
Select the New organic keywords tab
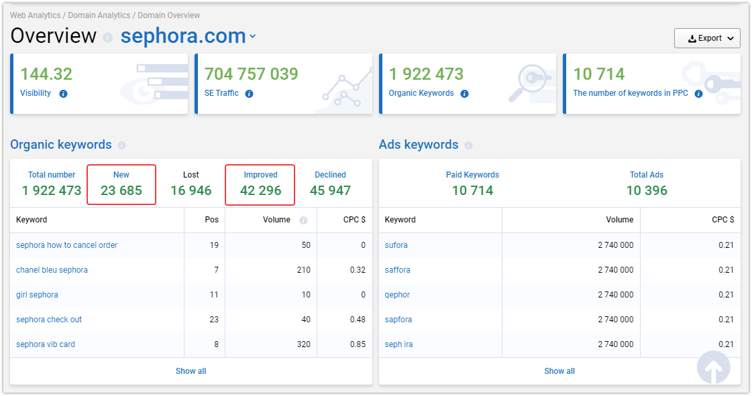coord(121,184)
